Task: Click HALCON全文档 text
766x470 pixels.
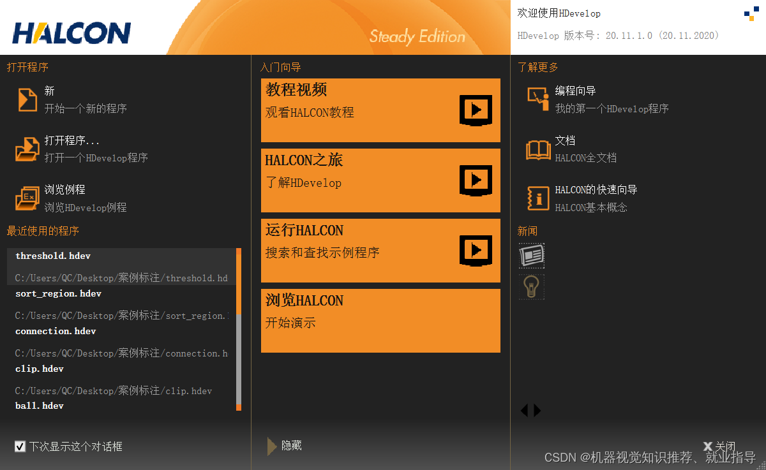Action: pyautogui.click(x=585, y=158)
